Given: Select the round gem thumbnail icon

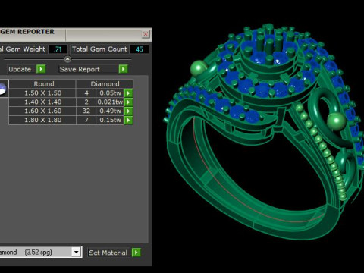Looking at the screenshot, I should click(2, 89).
